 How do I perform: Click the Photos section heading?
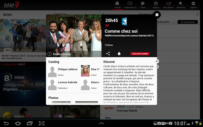coord(53,98)
